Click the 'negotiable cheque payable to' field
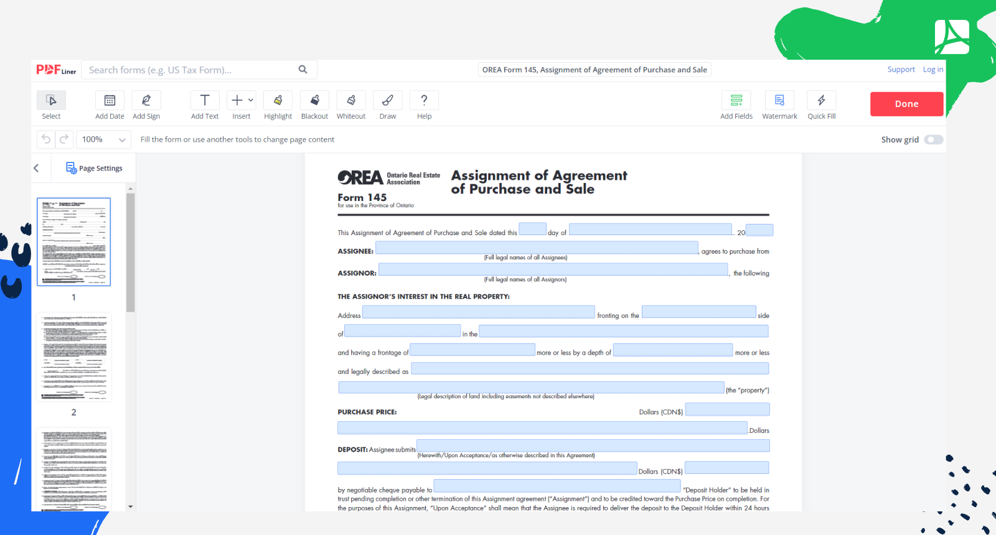The width and height of the screenshot is (996, 535). click(x=557, y=486)
